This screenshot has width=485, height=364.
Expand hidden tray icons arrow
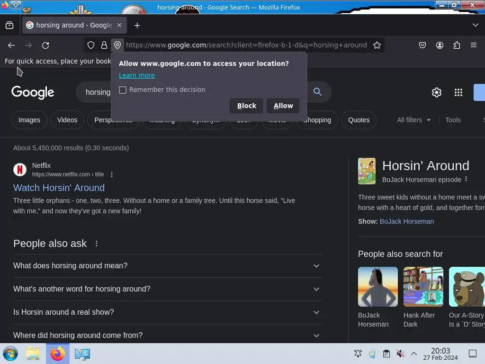tap(414, 354)
